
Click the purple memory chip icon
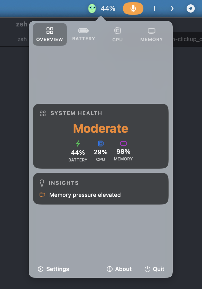[x=123, y=143]
